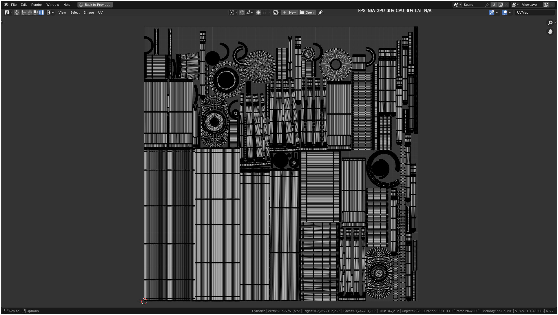Screen dimensions: 558x315
Task: Select edge selection mode icon
Action: pos(30,12)
